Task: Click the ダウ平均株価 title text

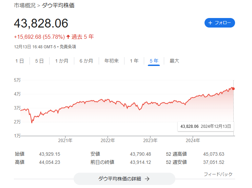Action: click(58, 5)
